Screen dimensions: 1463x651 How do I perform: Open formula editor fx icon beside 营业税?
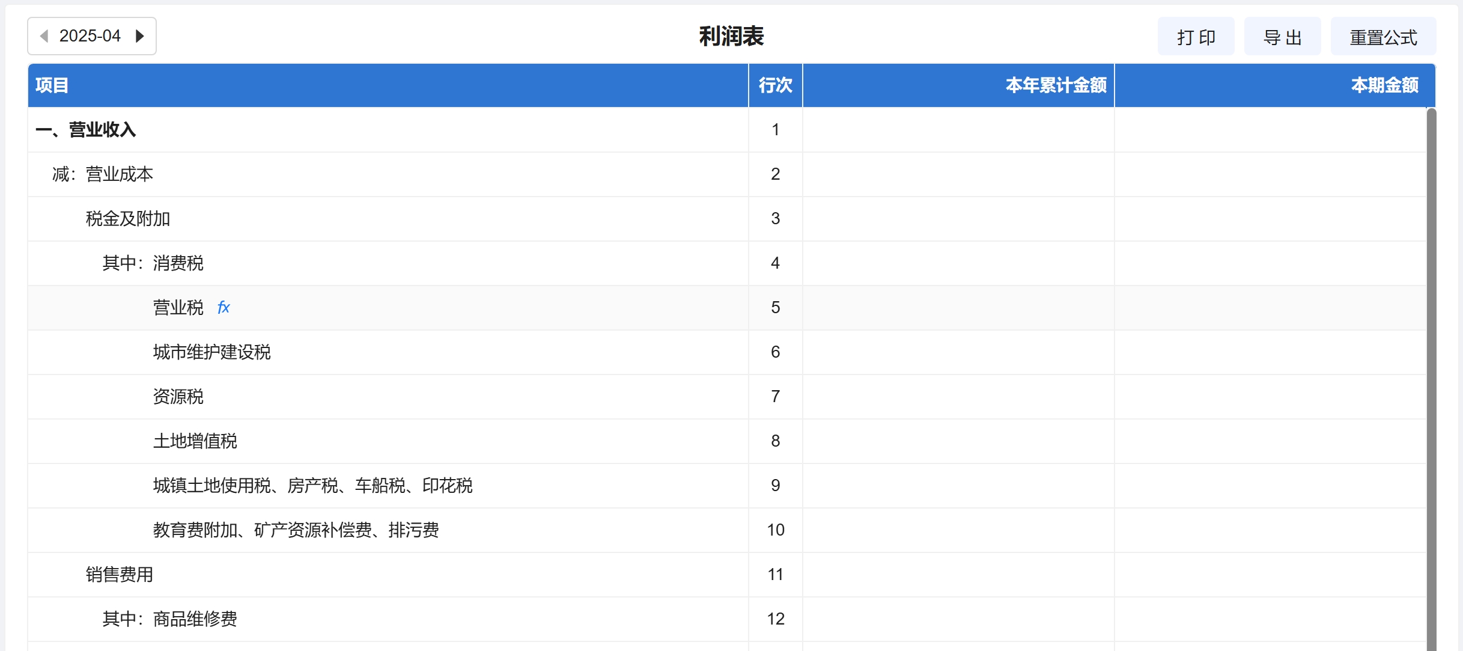tap(224, 308)
